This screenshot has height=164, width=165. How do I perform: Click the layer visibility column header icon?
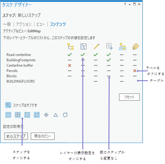tap(71, 46)
